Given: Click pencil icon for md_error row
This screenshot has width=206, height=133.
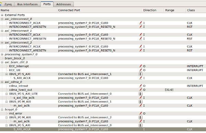Looking at the screenshot, I should 140,113.
